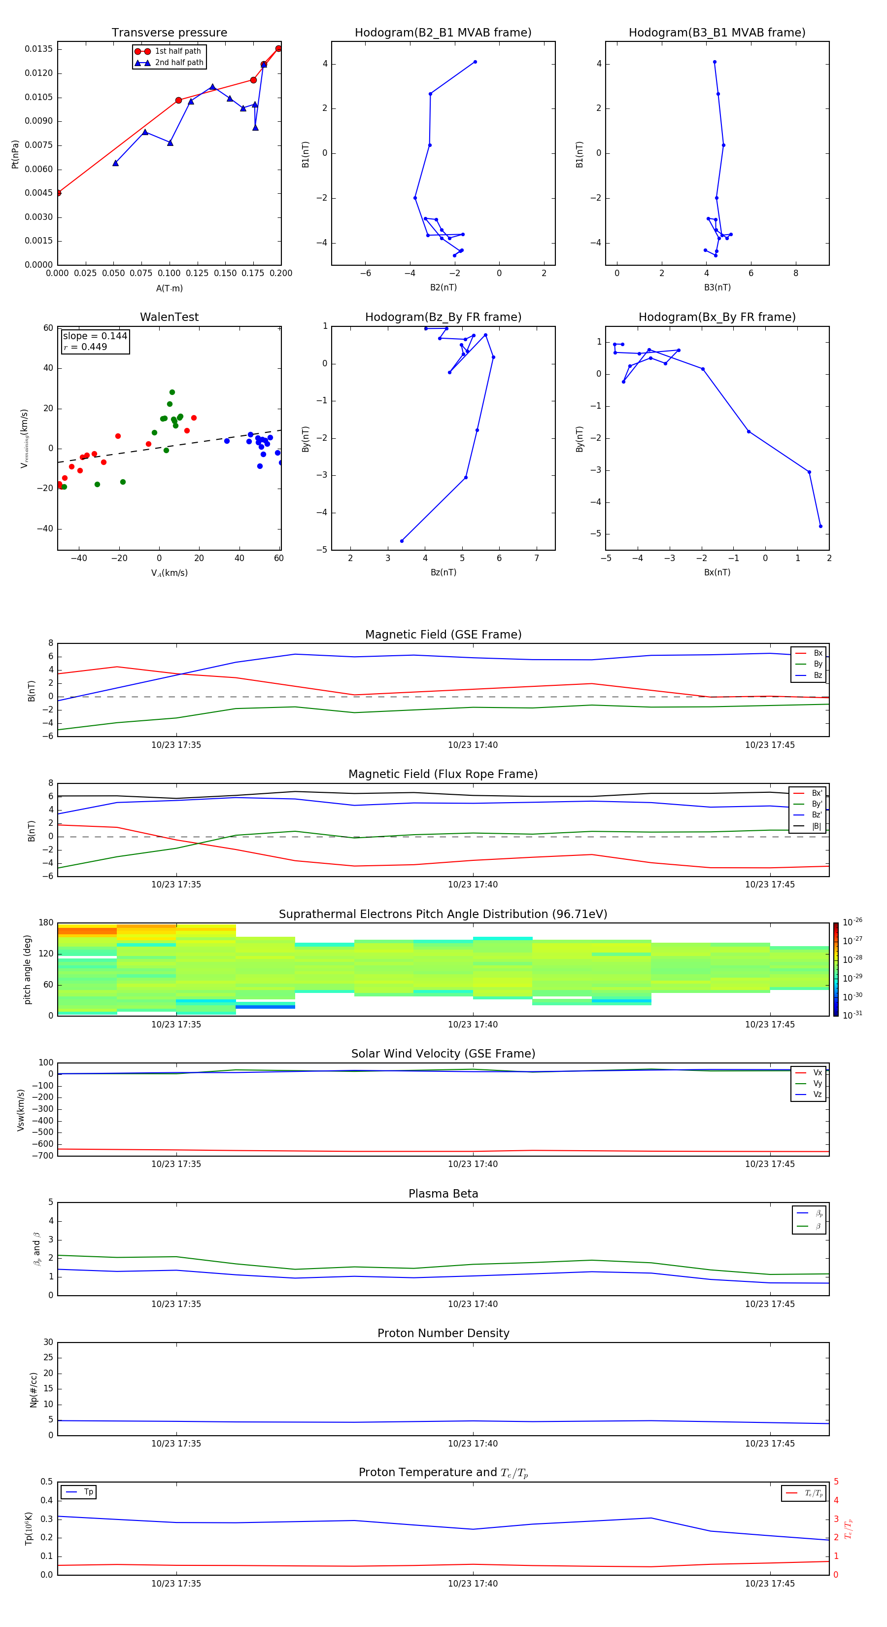
Task: Click the β entry in Plasma Beta legend
Action: [809, 1226]
